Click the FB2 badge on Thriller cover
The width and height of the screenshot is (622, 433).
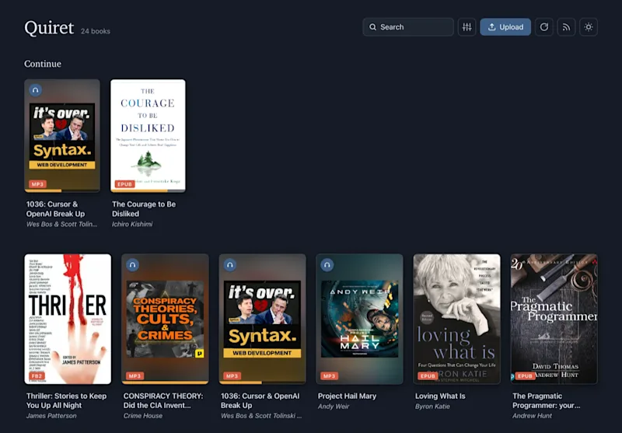coord(37,376)
